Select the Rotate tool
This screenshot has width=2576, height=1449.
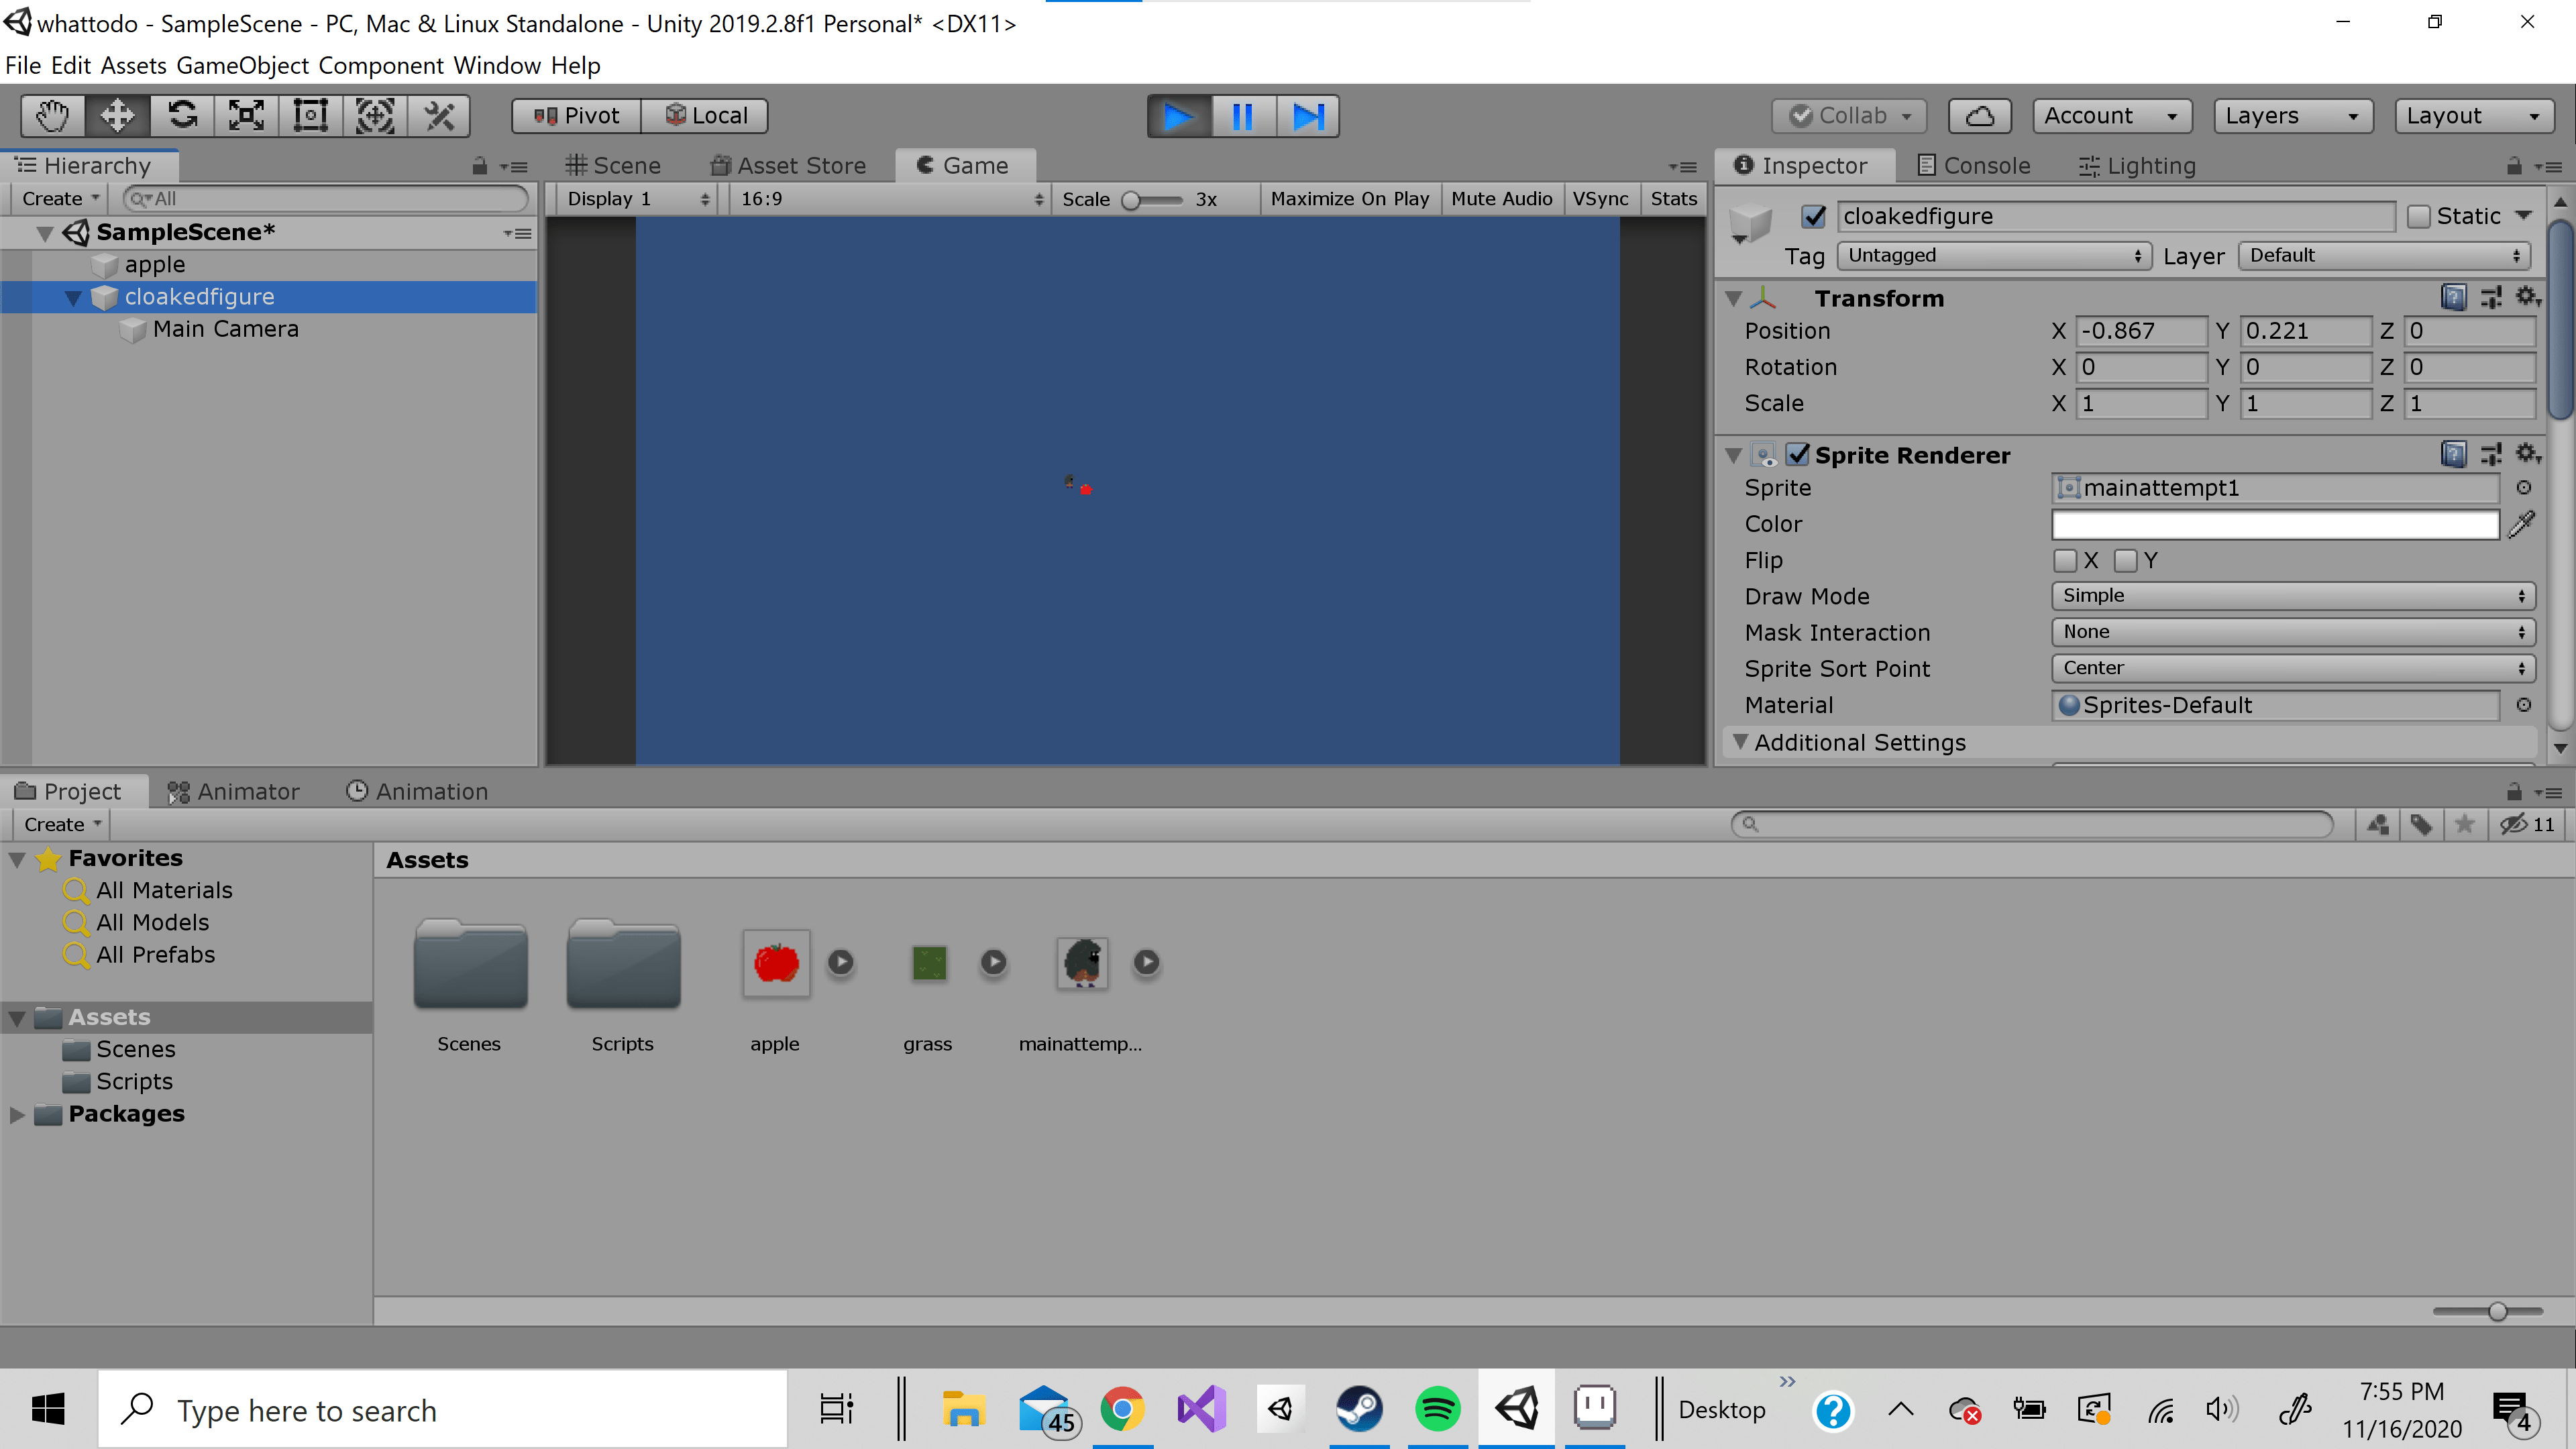(182, 116)
